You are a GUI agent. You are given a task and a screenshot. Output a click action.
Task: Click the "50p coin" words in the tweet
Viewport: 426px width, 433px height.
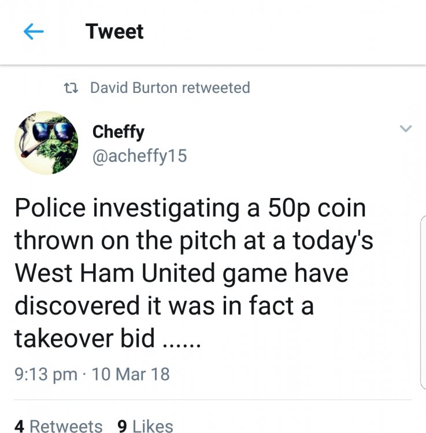coord(317,209)
